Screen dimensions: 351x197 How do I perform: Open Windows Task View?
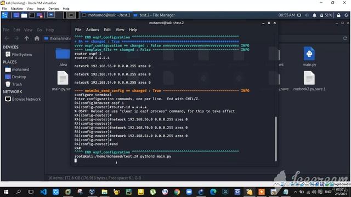coord(31,192)
